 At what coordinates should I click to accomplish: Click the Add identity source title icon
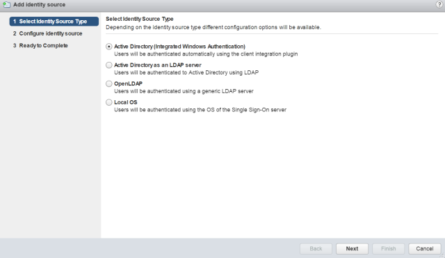[6, 5]
